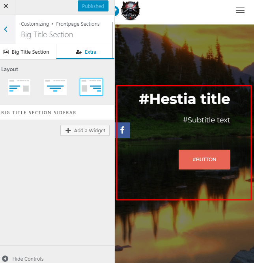Click the plus icon on Add a Widget
This screenshot has height=263, width=254.
click(68, 131)
